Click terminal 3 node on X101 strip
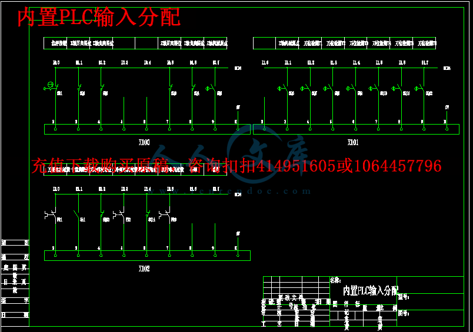473x332 pixels. [x=287, y=129]
